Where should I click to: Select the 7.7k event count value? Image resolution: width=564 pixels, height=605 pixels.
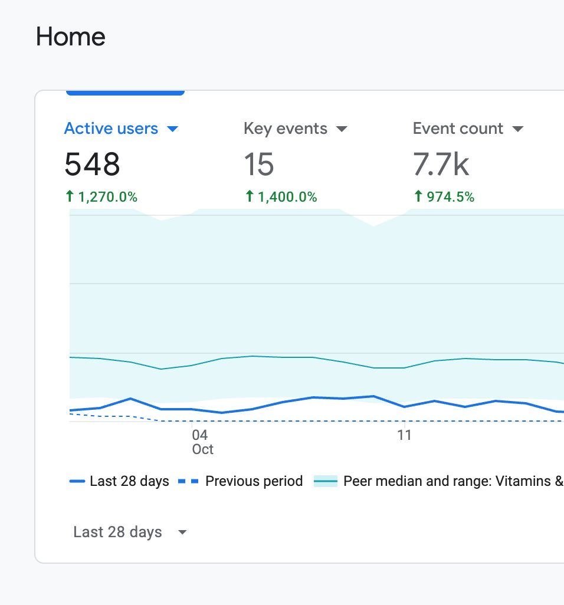(x=441, y=164)
